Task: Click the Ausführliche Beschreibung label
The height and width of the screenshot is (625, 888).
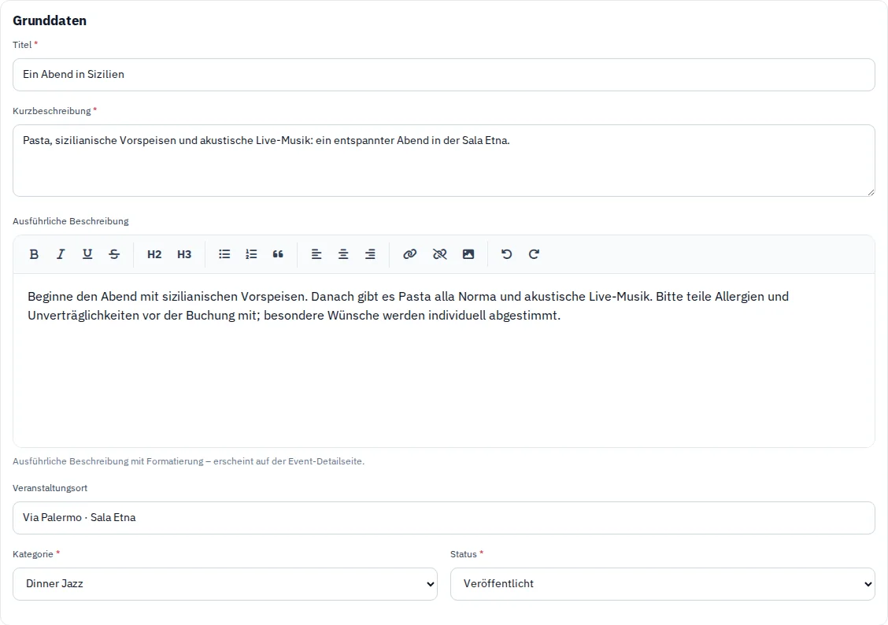Action: tap(71, 221)
